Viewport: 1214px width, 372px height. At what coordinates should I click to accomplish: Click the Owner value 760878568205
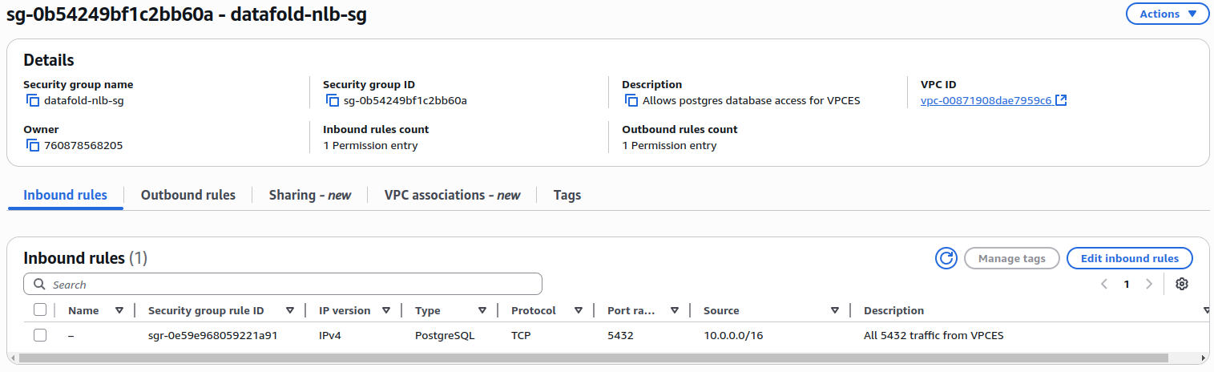83,146
